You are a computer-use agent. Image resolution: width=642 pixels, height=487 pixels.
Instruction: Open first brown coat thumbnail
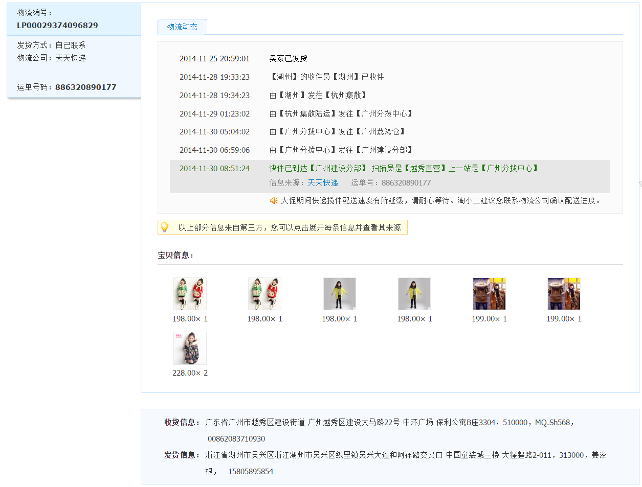(489, 294)
